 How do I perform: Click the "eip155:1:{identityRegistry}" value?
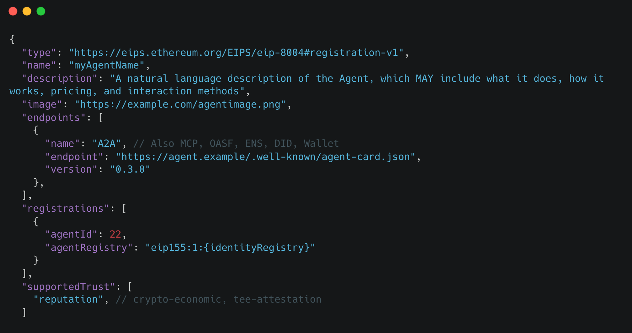coord(230,247)
